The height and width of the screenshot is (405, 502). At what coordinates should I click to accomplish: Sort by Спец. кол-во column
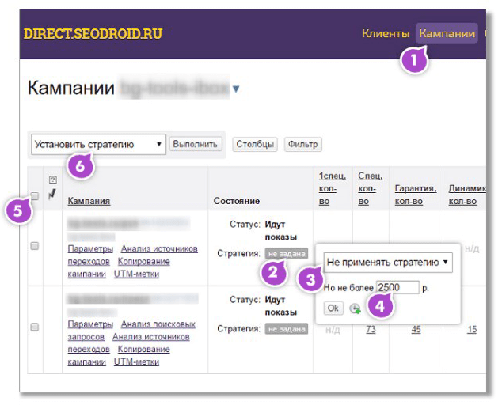coord(370,189)
